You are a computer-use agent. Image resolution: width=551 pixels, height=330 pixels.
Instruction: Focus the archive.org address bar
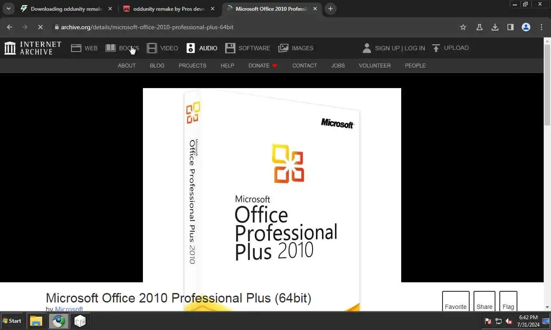[x=254, y=27]
